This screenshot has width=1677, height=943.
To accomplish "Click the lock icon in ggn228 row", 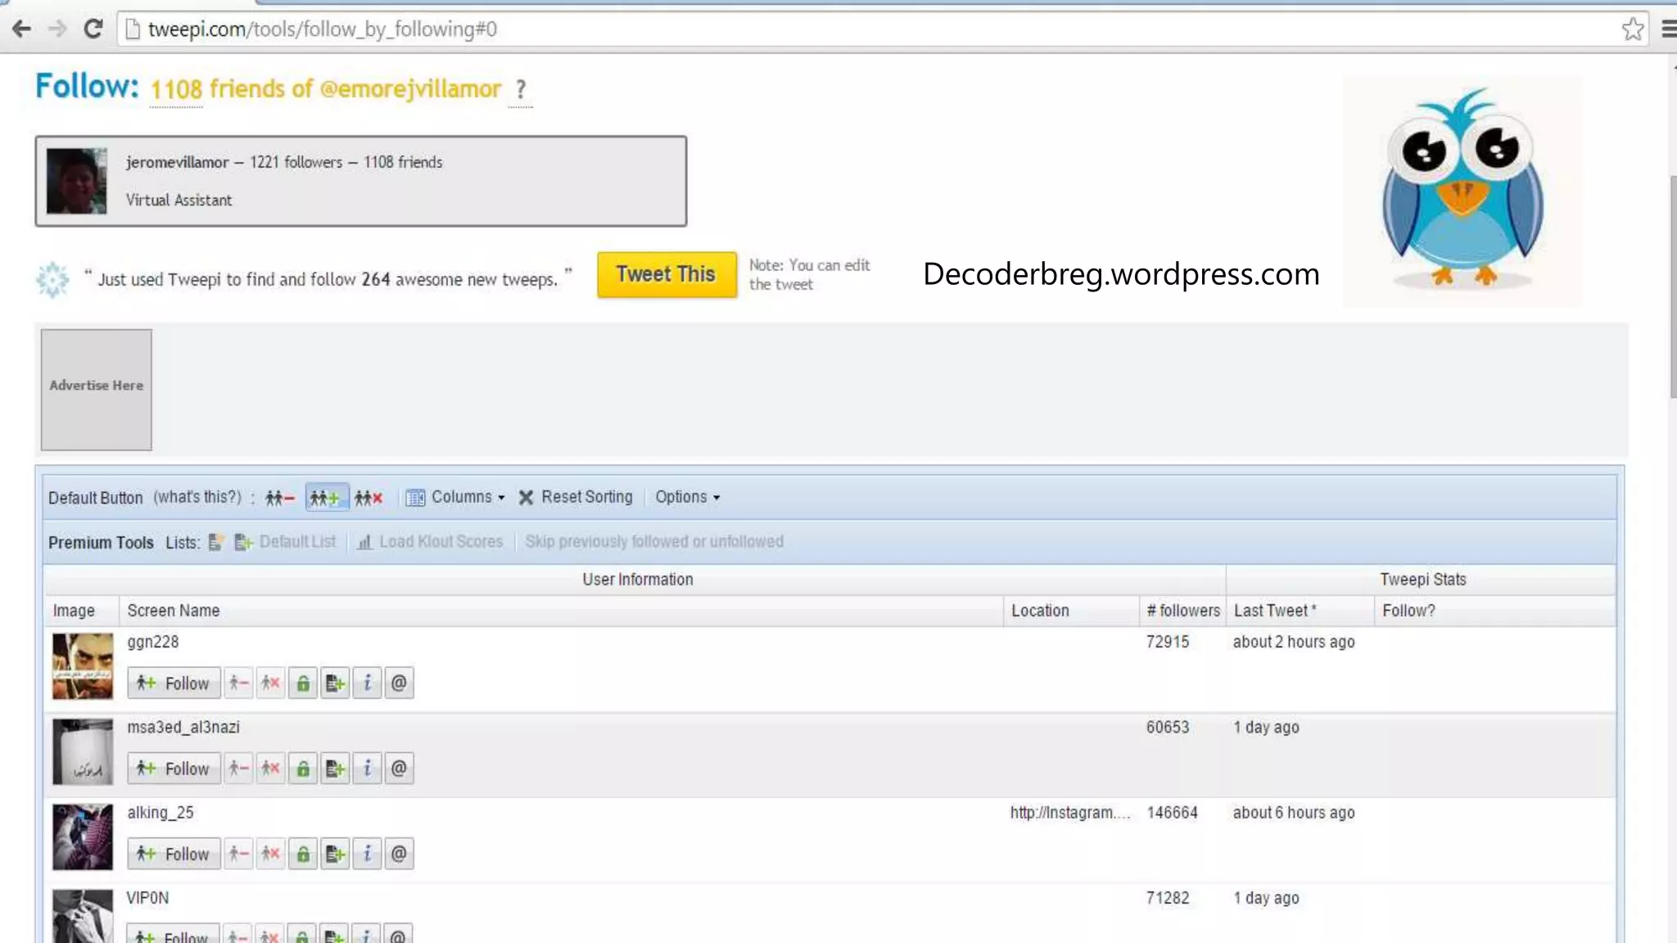I will pos(303,684).
